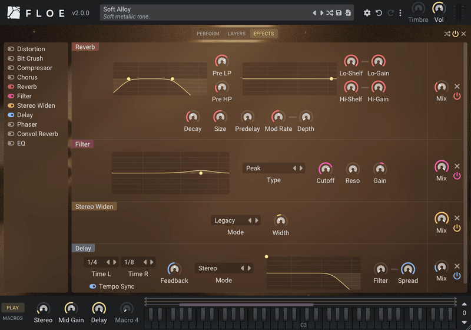The height and width of the screenshot is (330, 471).
Task: Open the Filter Type Peak dropdown
Action: [274, 169]
